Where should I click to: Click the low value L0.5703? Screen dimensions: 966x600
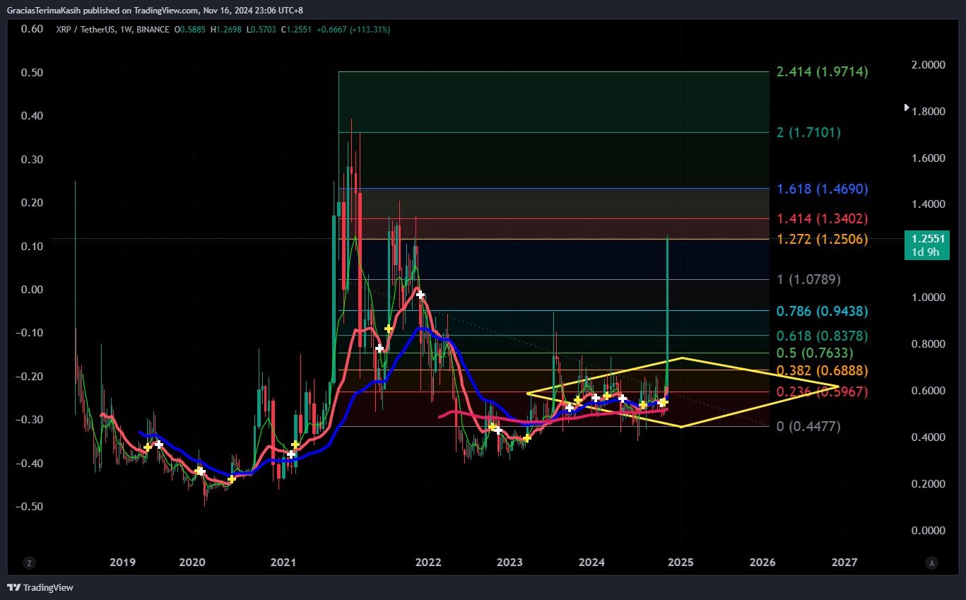tap(261, 30)
